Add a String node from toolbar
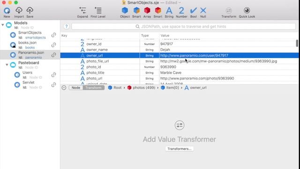This screenshot has width=300, height=169. click(x=169, y=10)
